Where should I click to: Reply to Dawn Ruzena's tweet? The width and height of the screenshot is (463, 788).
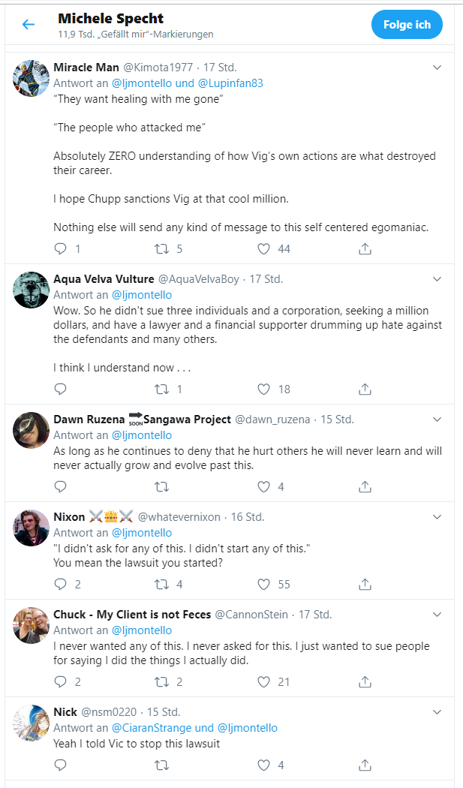tap(60, 486)
